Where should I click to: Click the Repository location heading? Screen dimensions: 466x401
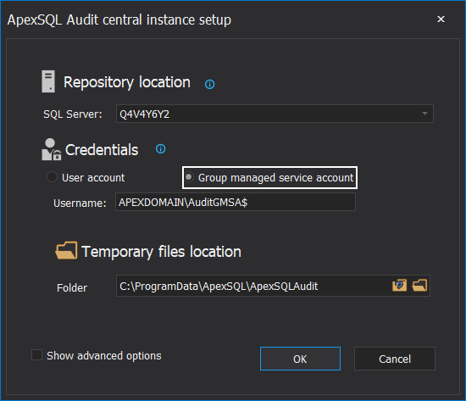pyautogui.click(x=127, y=82)
